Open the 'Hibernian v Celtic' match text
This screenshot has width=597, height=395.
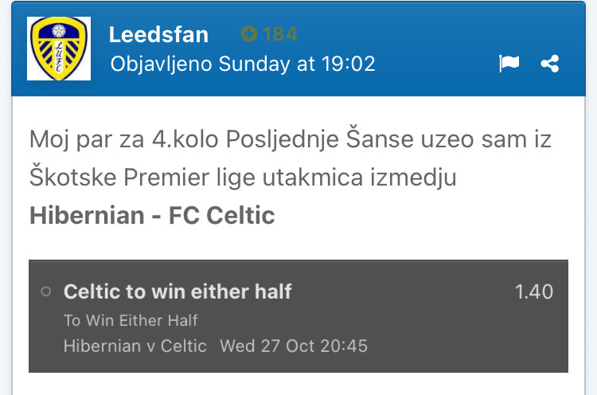(135, 346)
